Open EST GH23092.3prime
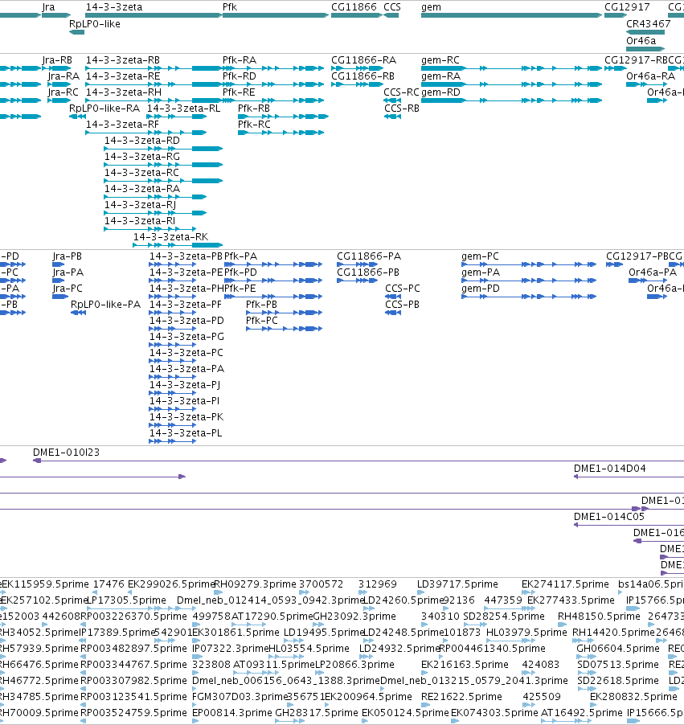 tap(354, 616)
